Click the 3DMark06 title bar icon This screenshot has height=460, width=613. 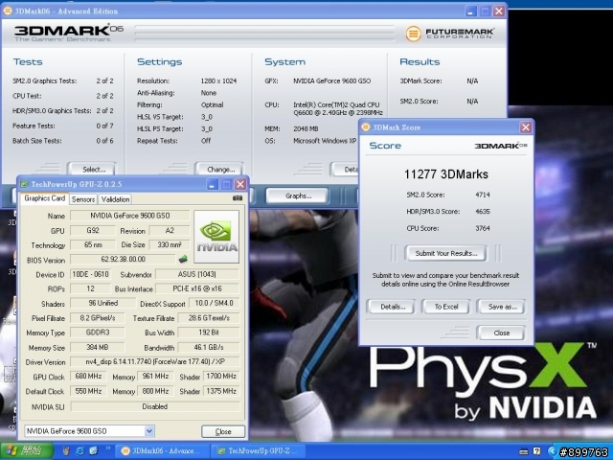point(8,11)
